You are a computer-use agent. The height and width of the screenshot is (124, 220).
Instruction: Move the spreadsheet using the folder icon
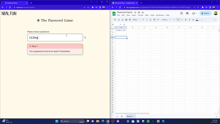pyautogui.click(x=139, y=12)
